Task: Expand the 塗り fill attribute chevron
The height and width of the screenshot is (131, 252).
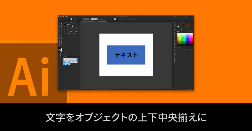Action: [x=66, y=30]
